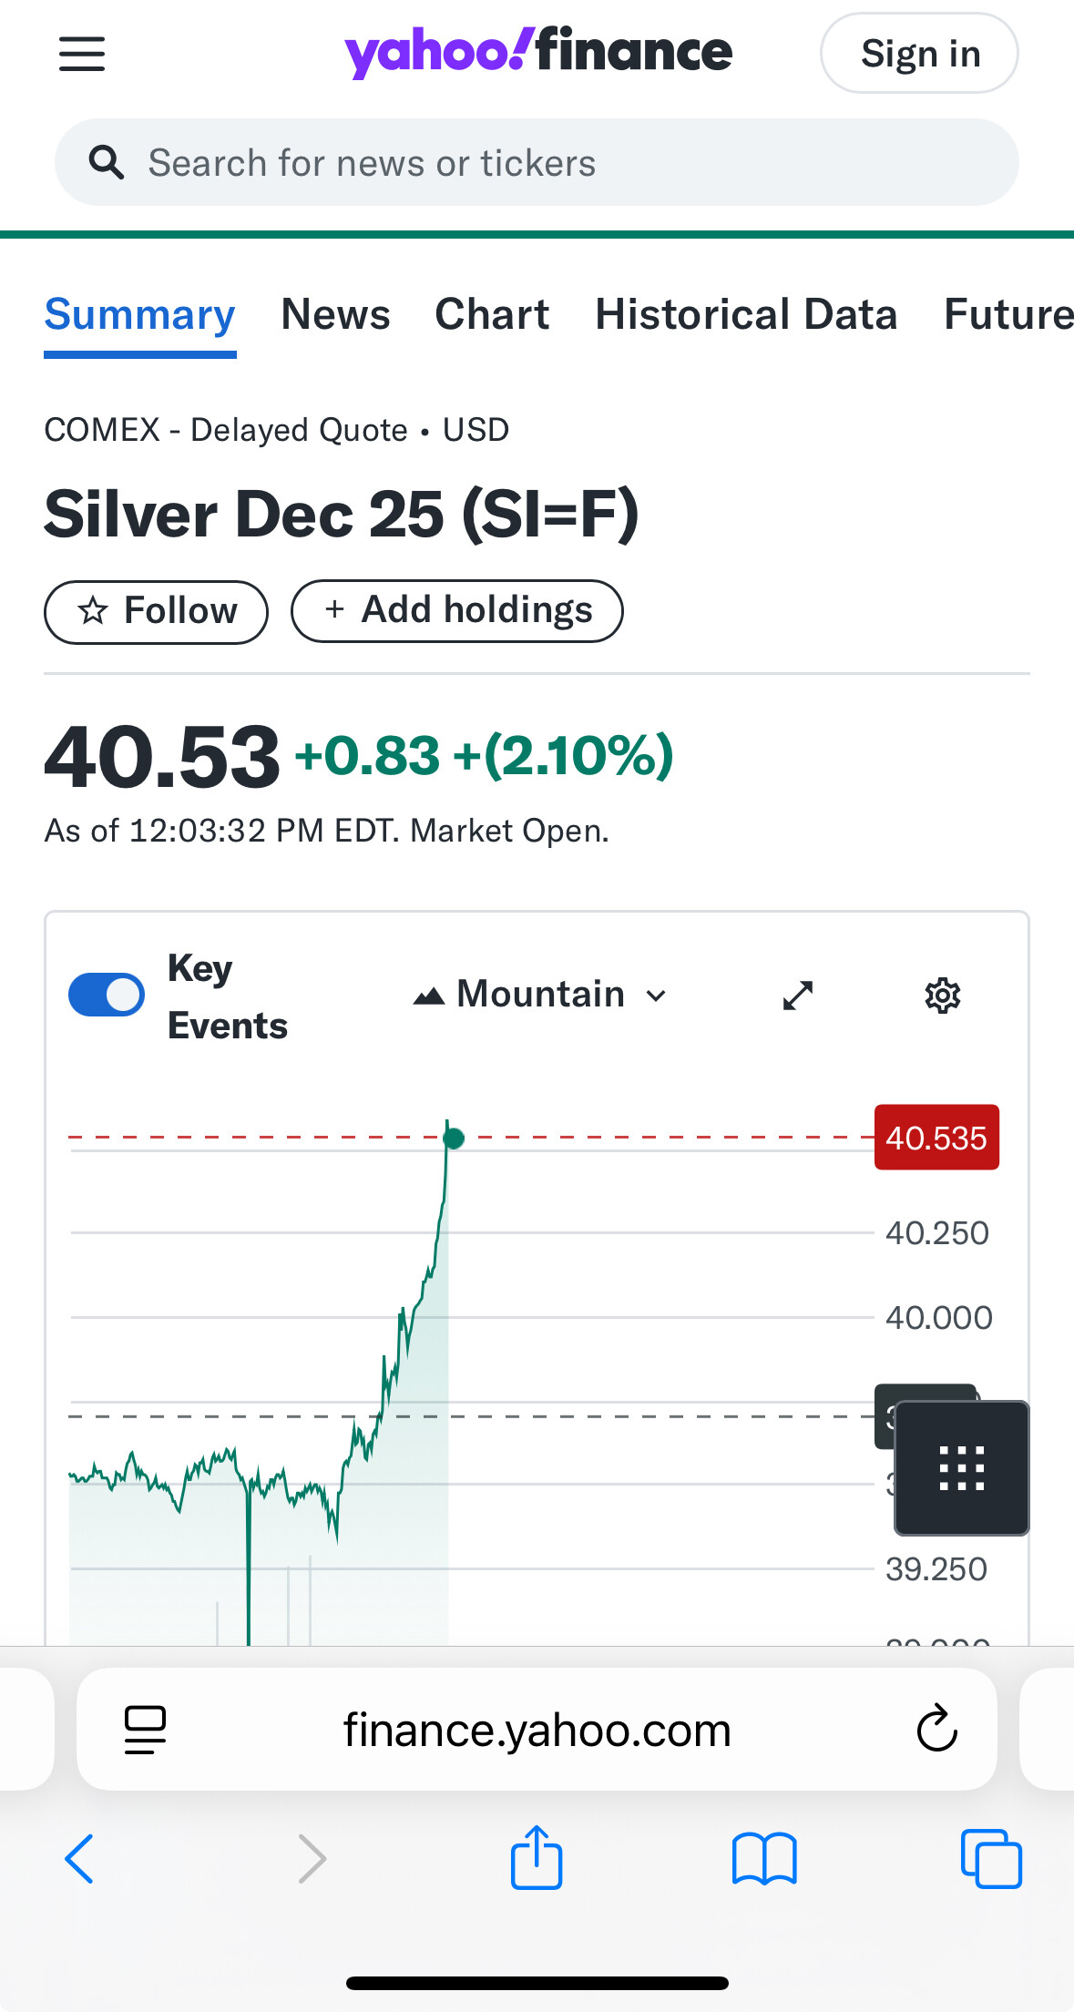Image resolution: width=1074 pixels, height=2012 pixels.
Task: Open the hamburger navigation menu
Action: pyautogui.click(x=82, y=54)
